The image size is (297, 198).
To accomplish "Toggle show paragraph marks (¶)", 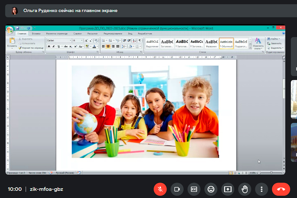I will pyautogui.click(x=140, y=40).
